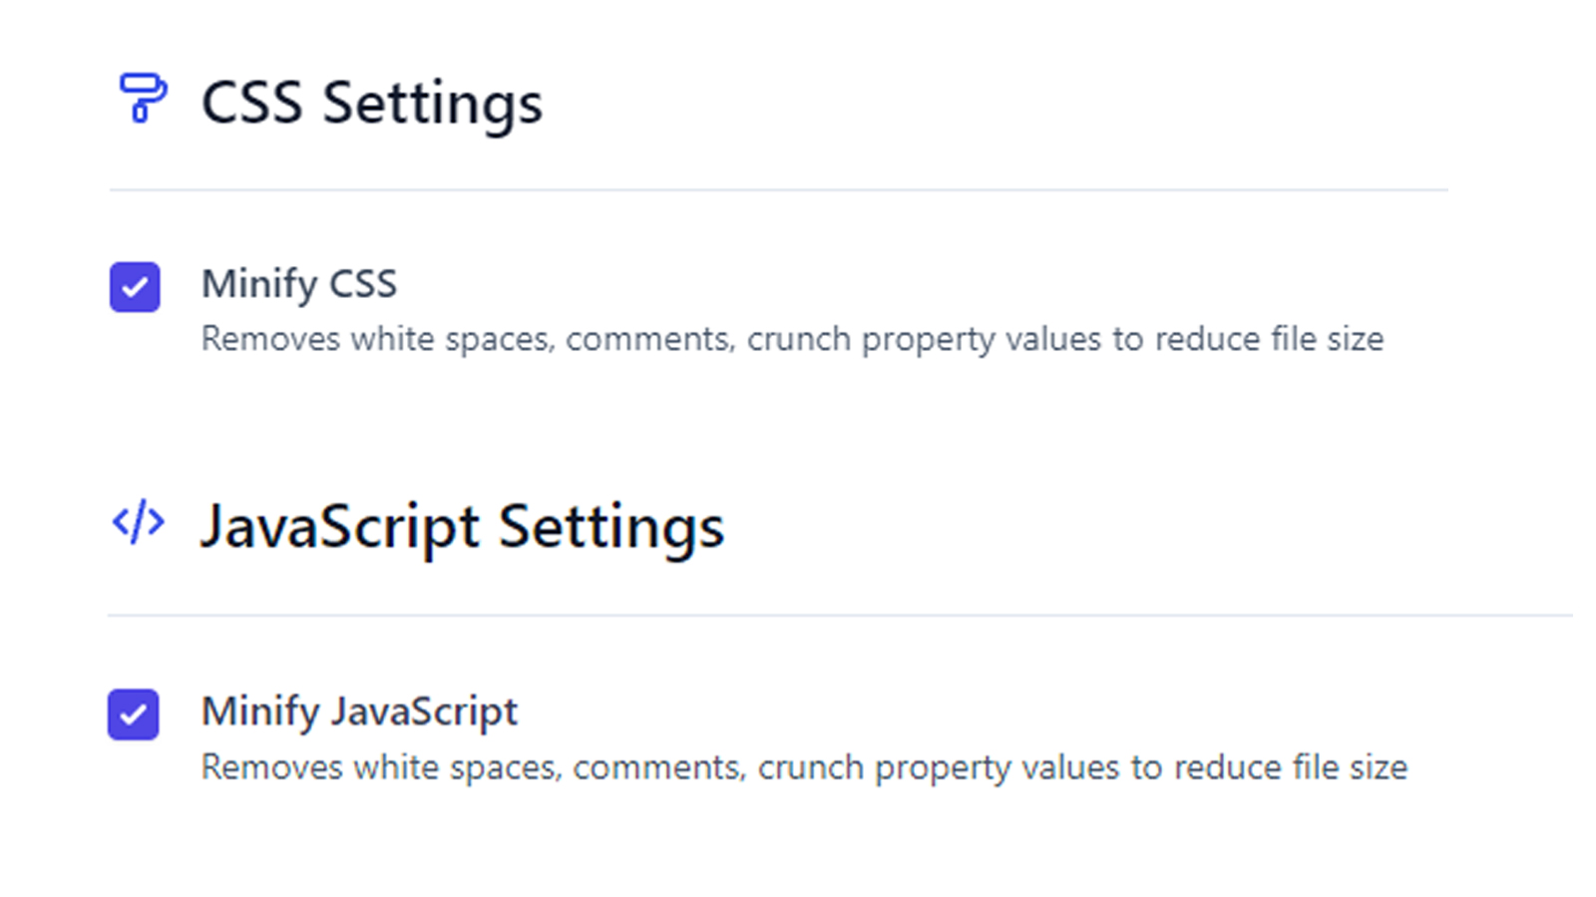The height and width of the screenshot is (897, 1596).
Task: Select the Minify CSS label text
Action: (299, 285)
